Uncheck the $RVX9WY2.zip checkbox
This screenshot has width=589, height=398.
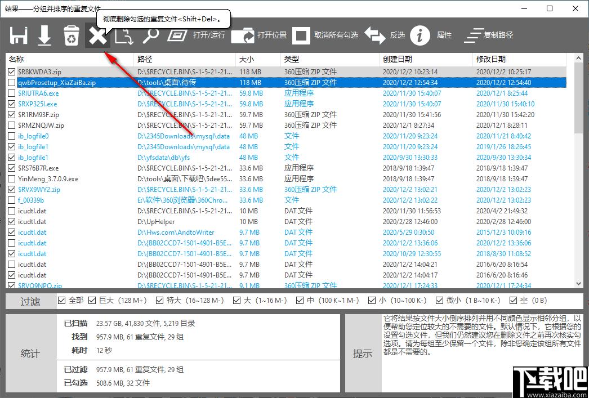(12, 190)
